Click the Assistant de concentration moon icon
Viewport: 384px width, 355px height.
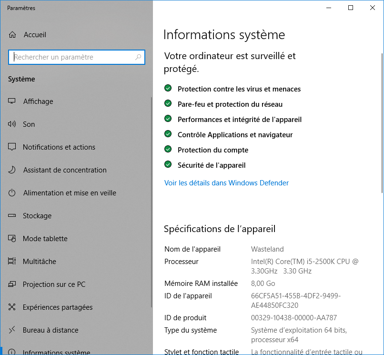tap(12, 170)
